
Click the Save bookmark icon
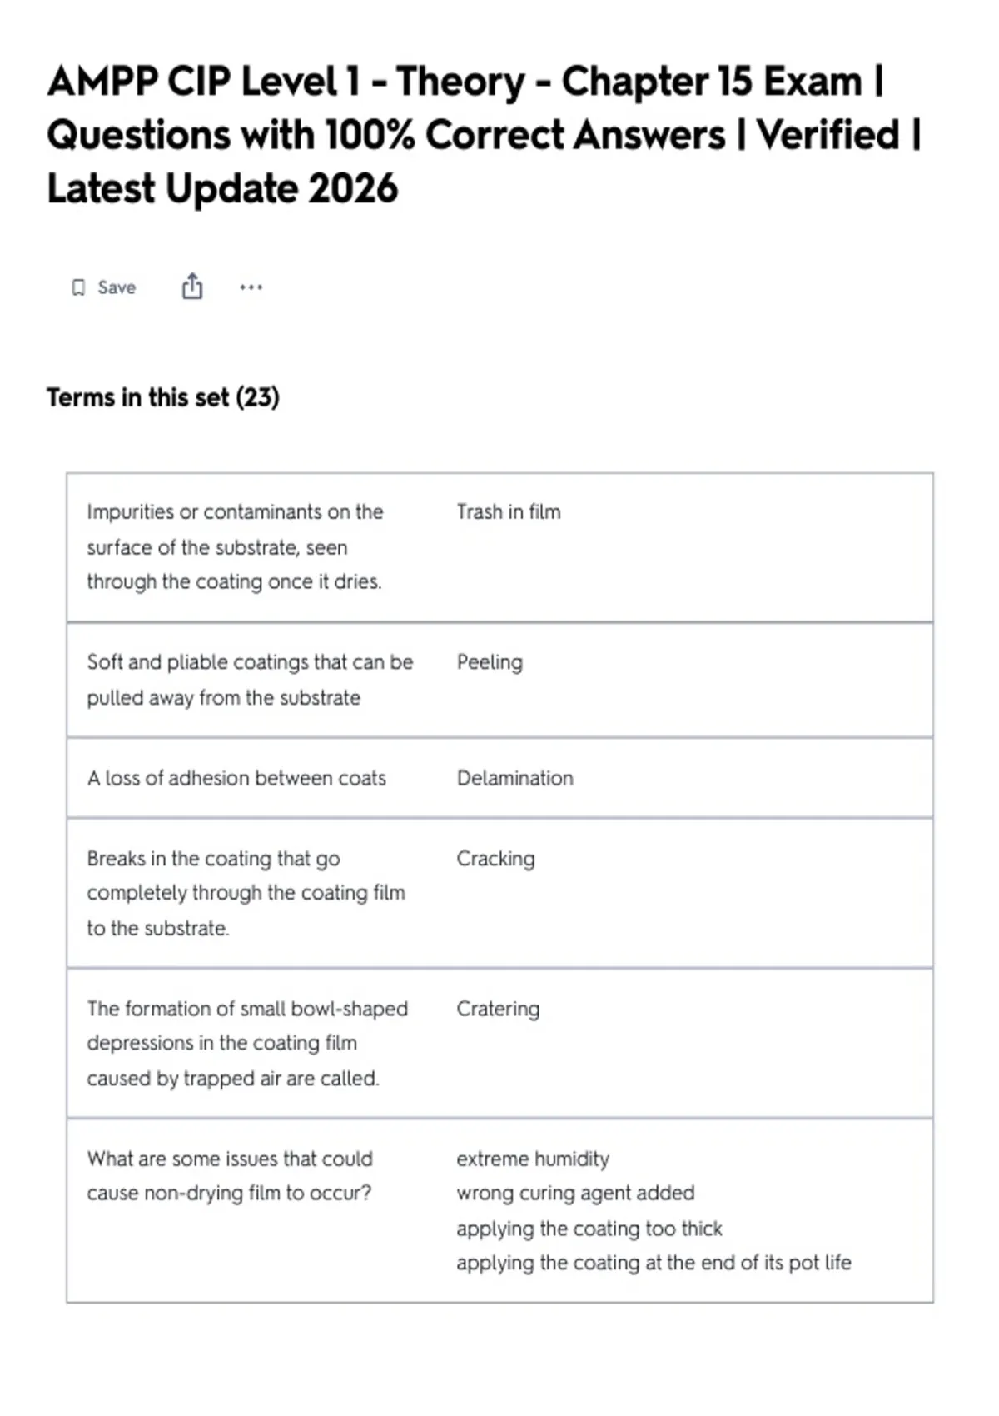(x=78, y=287)
